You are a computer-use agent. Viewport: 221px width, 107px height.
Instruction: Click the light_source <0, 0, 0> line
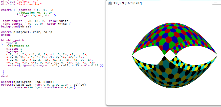pyautogui.click(x=35, y=24)
